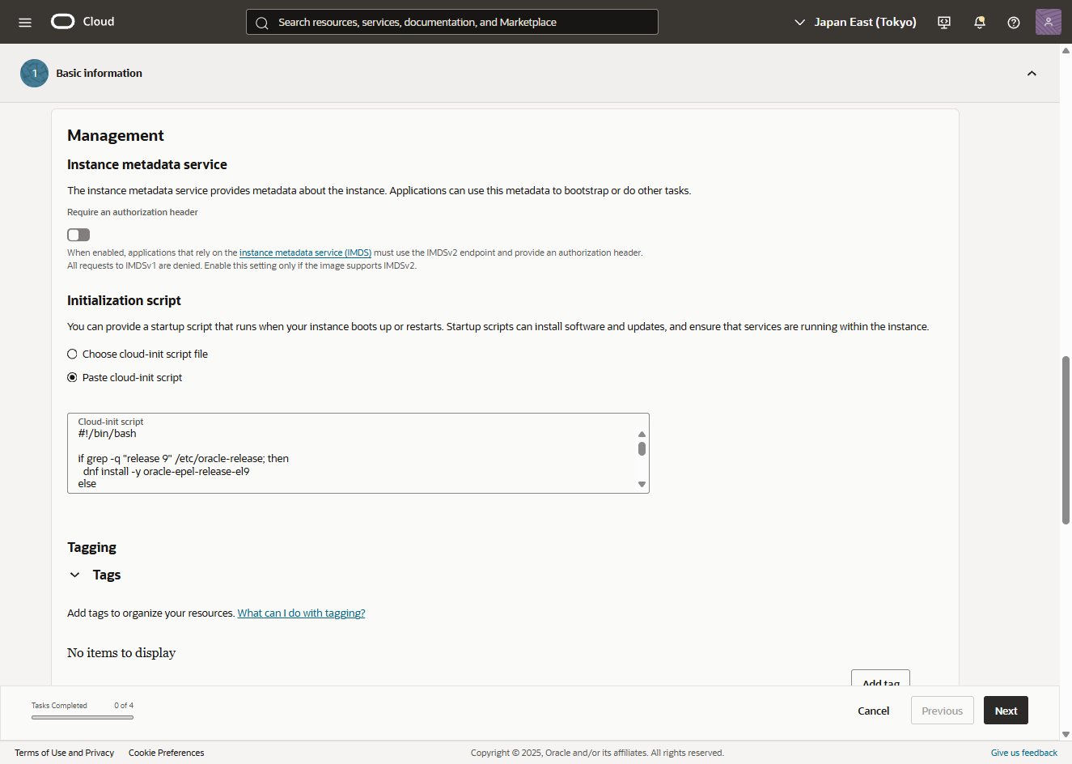Open the notifications bell

point(979,22)
